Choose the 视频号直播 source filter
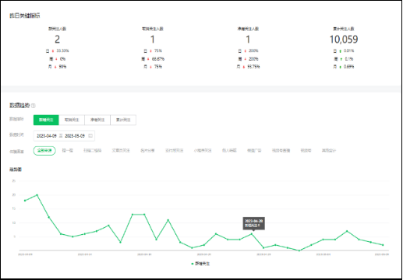This screenshot has width=403, height=280. point(281,150)
